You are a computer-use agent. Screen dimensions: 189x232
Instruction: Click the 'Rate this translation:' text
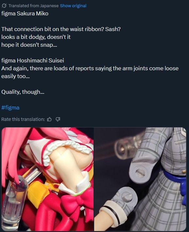(23, 119)
